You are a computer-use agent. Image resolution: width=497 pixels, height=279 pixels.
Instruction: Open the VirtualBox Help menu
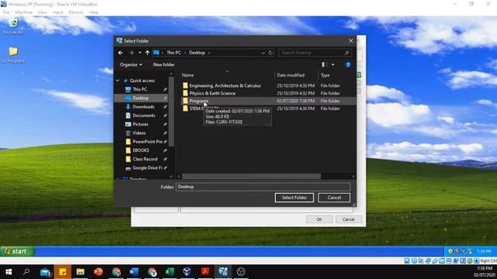click(x=93, y=12)
